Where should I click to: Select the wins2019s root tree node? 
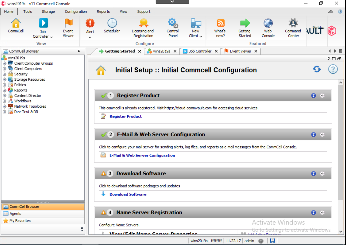point(16,58)
